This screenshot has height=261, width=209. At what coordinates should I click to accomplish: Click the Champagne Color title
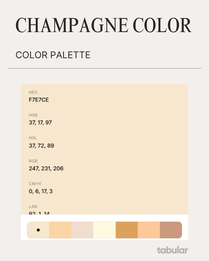[x=103, y=25]
